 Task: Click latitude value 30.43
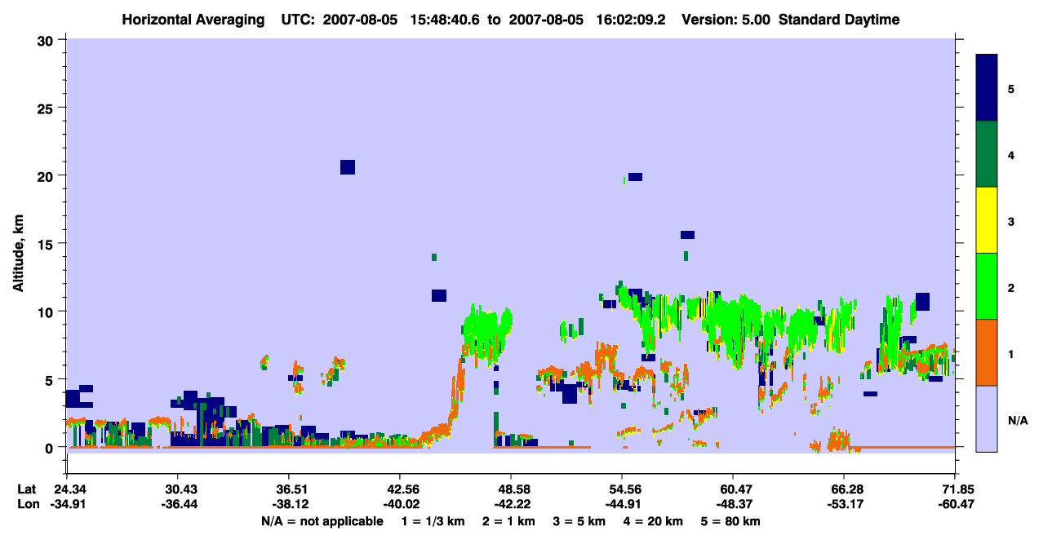point(178,489)
